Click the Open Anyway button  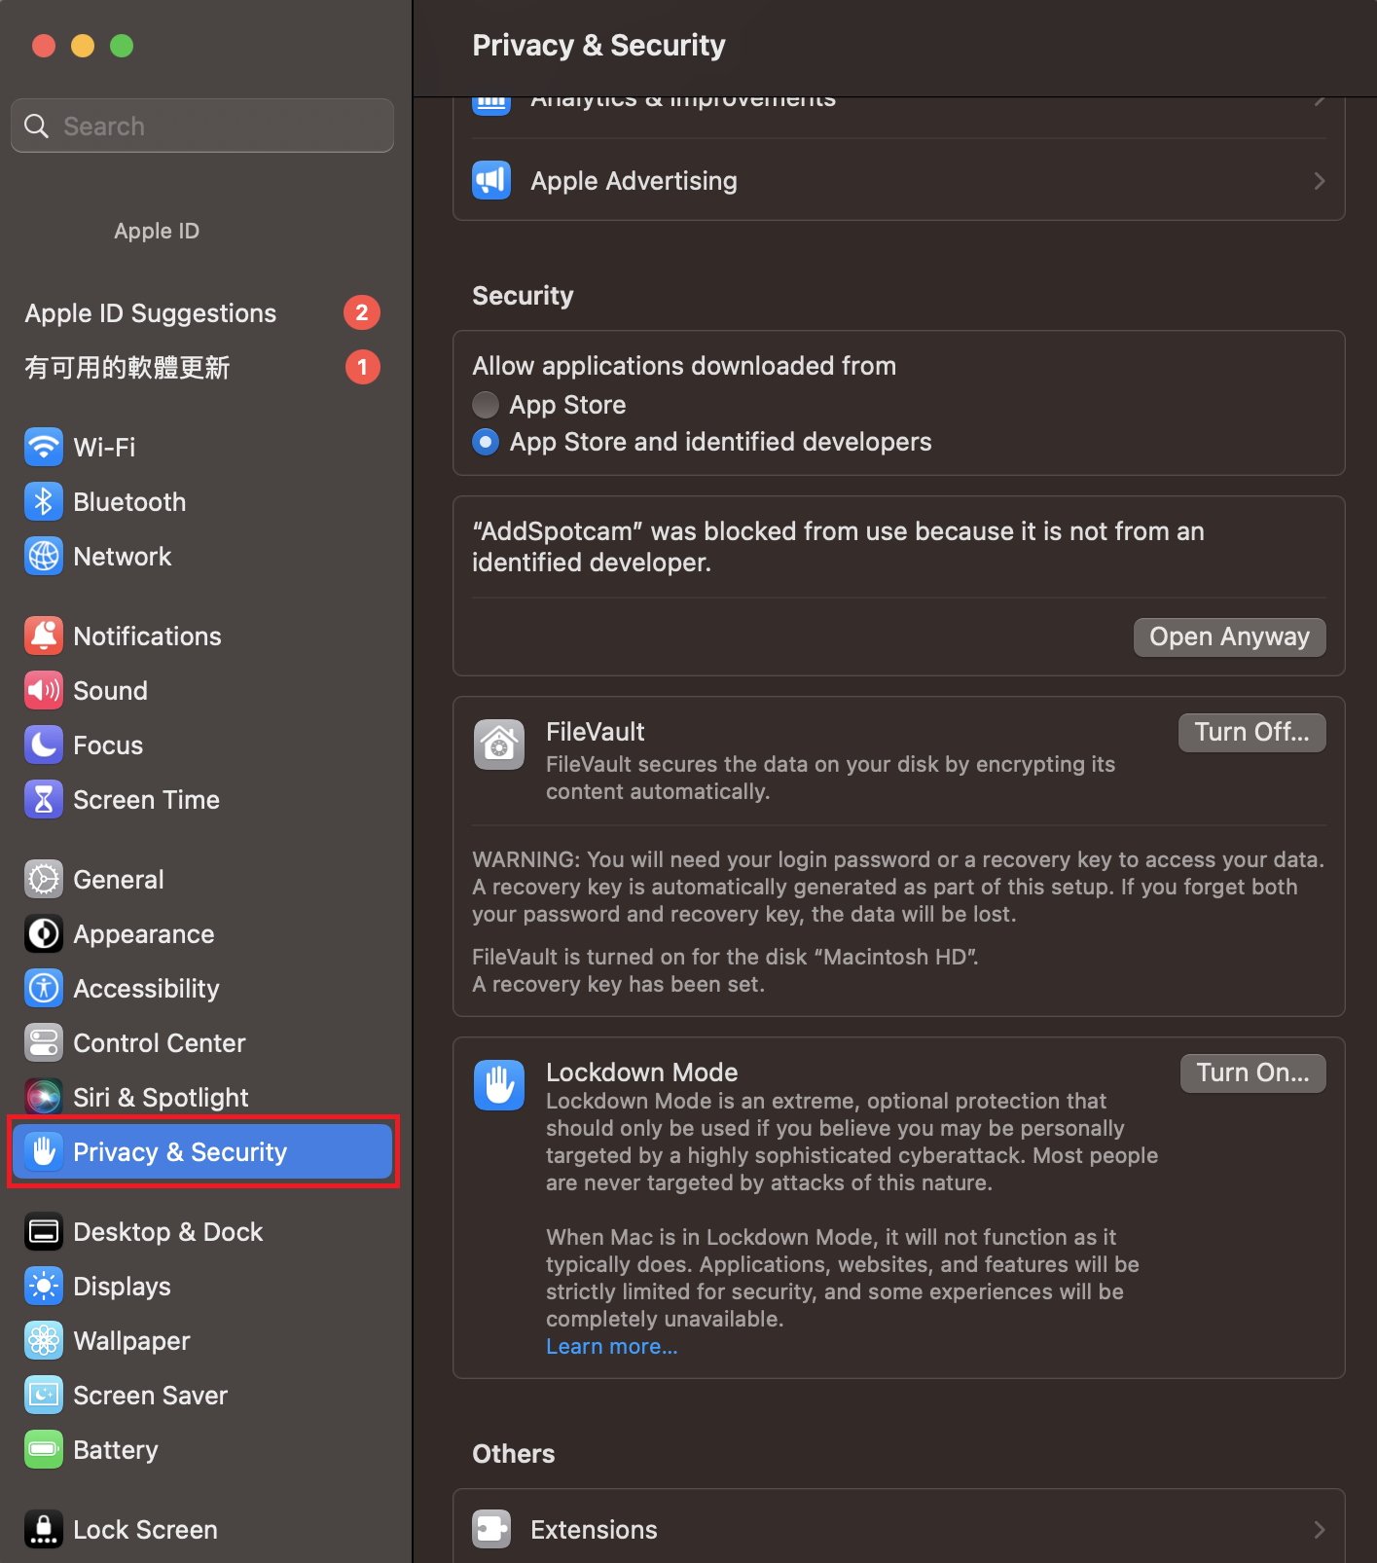1229,637
